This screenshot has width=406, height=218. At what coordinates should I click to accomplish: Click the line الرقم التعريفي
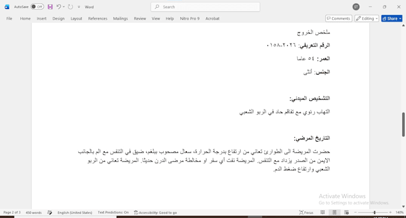click(298, 45)
